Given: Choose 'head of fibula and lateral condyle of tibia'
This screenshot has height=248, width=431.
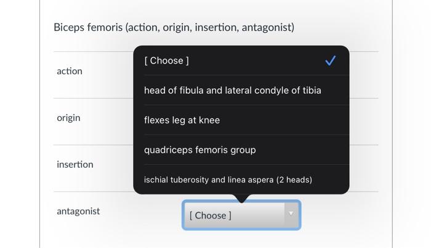Looking at the screenshot, I should (233, 90).
